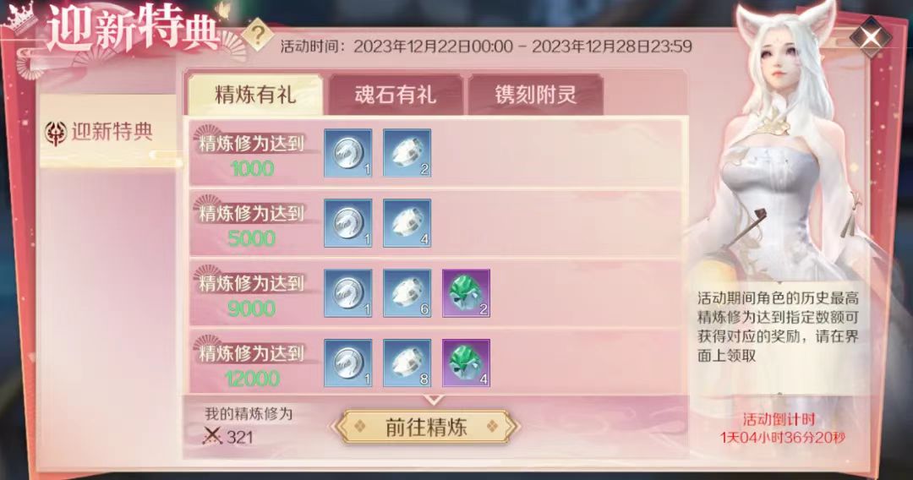
Task: Switch to the 魂石有礼 tab
Action: (396, 95)
